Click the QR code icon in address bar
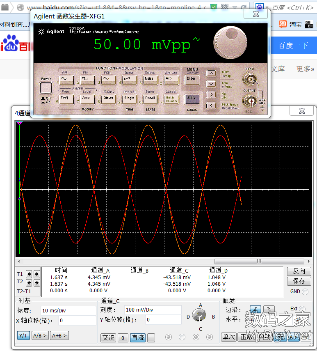The width and height of the screenshot is (317, 351). click(x=224, y=7)
